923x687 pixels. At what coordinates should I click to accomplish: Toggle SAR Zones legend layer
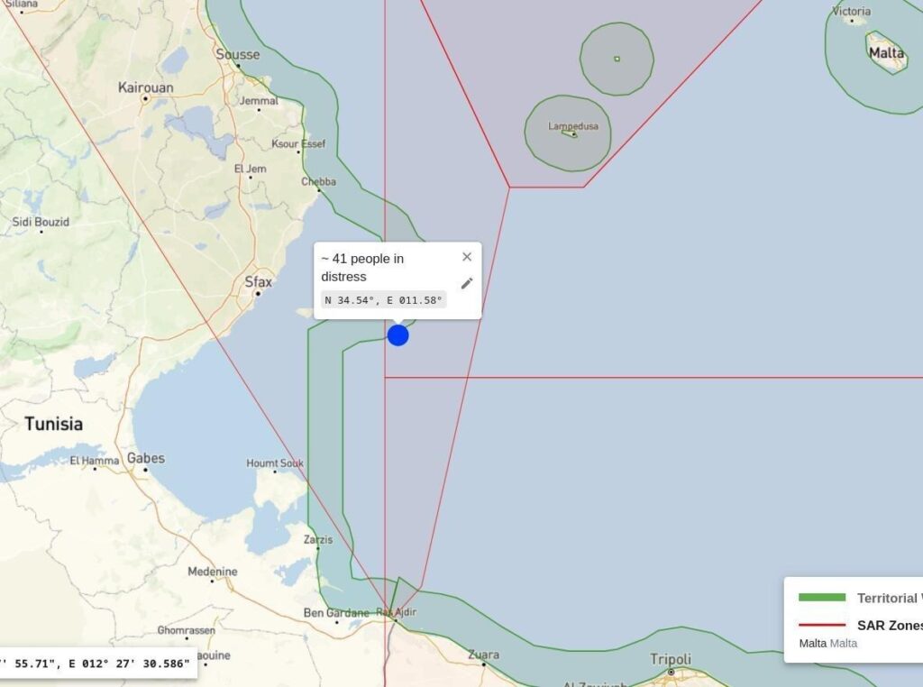point(889,625)
